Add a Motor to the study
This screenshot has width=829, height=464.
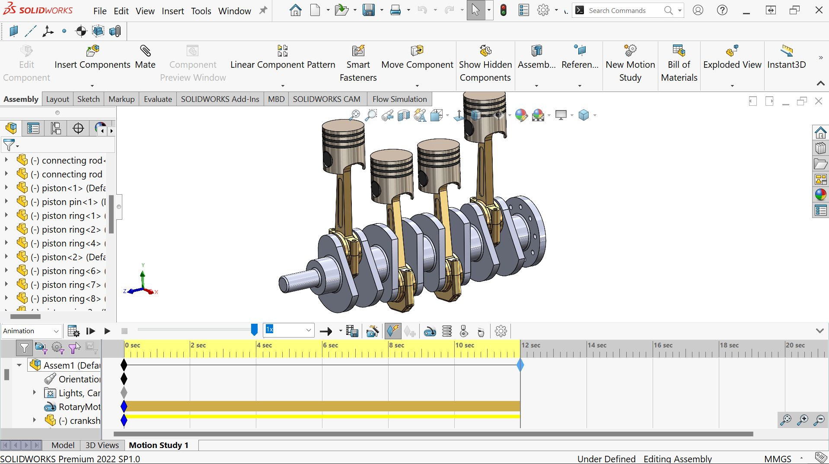tap(430, 331)
